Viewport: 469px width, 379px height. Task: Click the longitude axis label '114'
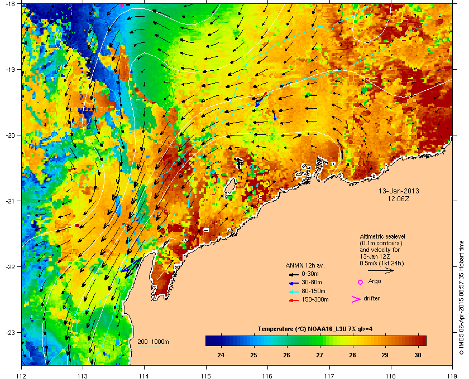tap(144, 376)
